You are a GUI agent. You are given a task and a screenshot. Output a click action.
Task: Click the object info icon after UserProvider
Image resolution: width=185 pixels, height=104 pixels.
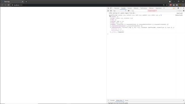(x=161, y=15)
